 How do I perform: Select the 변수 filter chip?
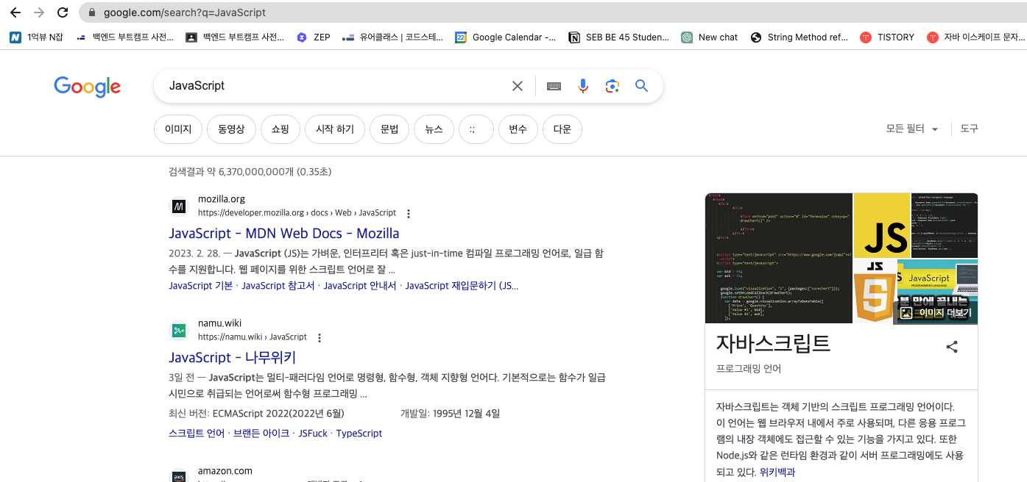tap(518, 129)
